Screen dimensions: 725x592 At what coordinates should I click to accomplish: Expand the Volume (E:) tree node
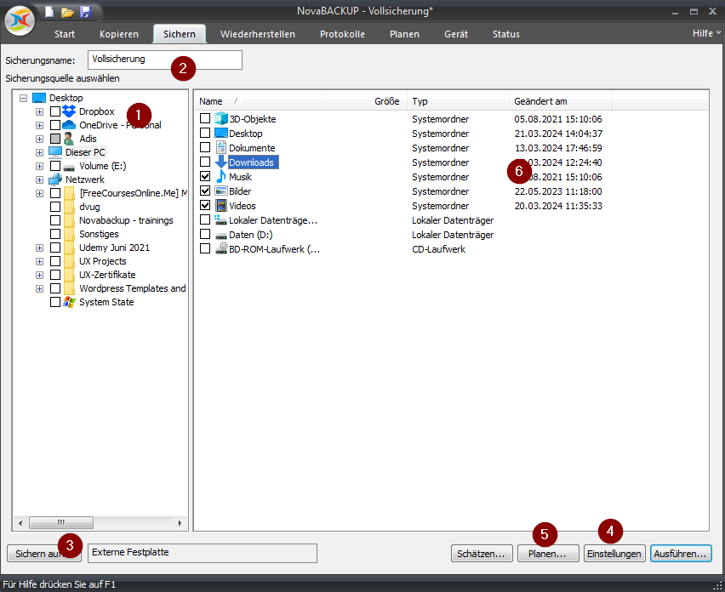(39, 166)
